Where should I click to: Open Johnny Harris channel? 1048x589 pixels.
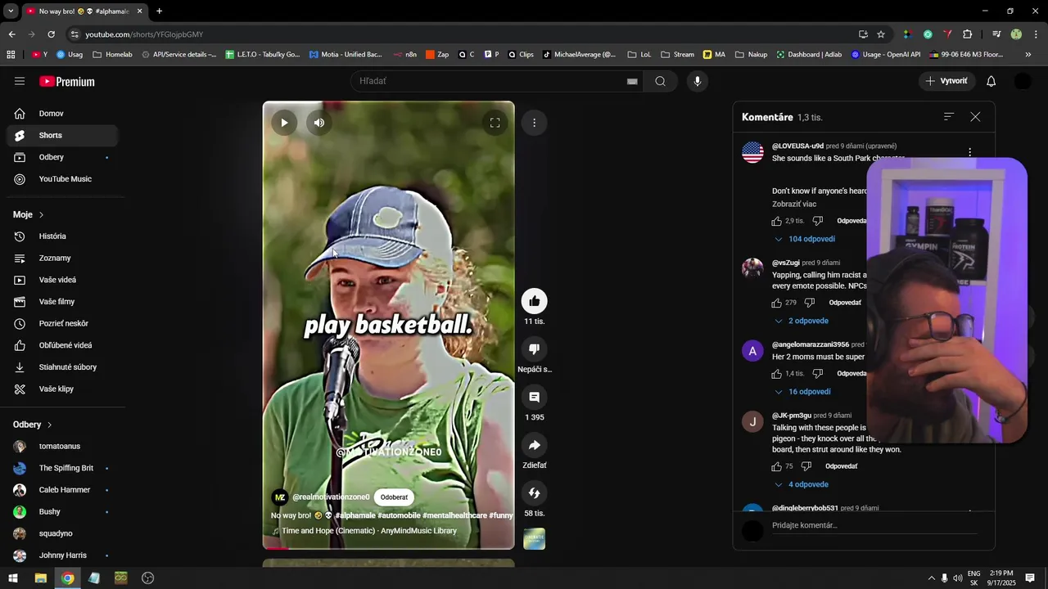click(62, 555)
